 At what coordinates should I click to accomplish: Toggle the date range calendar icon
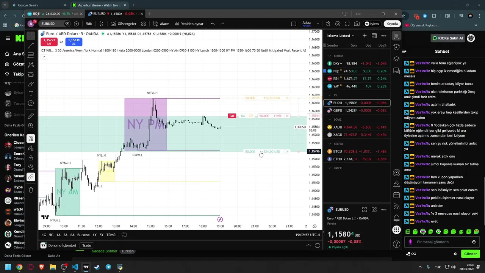[124, 235]
